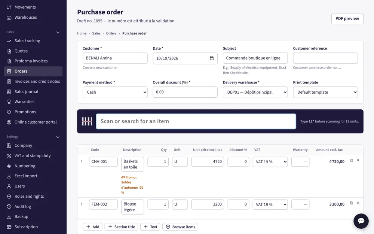
Task: Move the FEM-002 row up arrow
Action: tap(81, 204)
